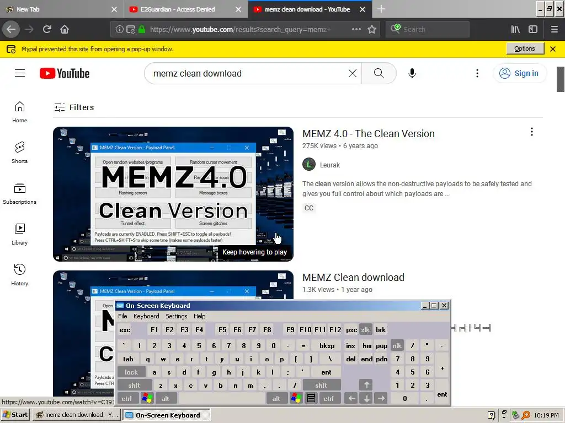Screen dimensions: 565x423
Task: Click the tab key on On-Screen Keyboard
Action: 128,359
